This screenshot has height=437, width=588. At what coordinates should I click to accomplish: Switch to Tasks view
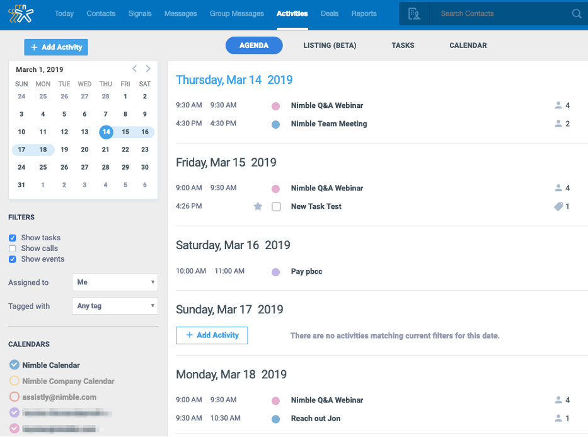pos(403,45)
